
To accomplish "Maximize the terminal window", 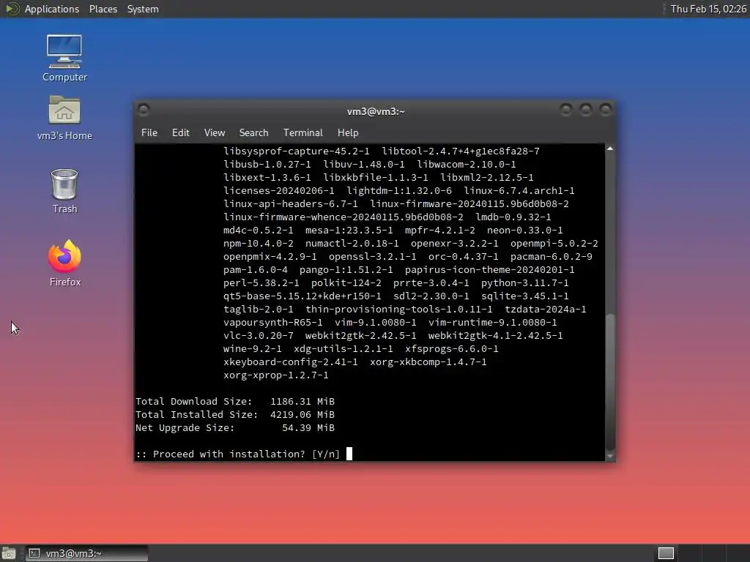I will [x=586, y=110].
